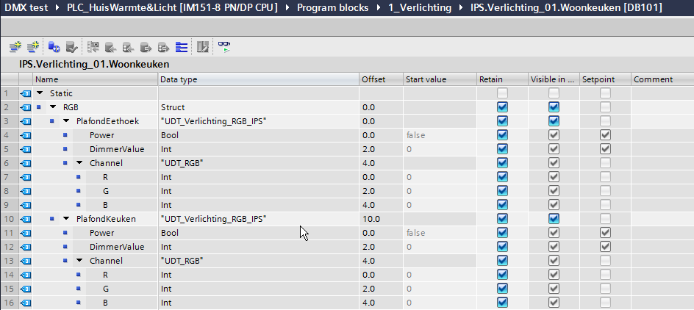Click the tag icon of row 6
The height and width of the screenshot is (310, 694).
tap(26, 163)
